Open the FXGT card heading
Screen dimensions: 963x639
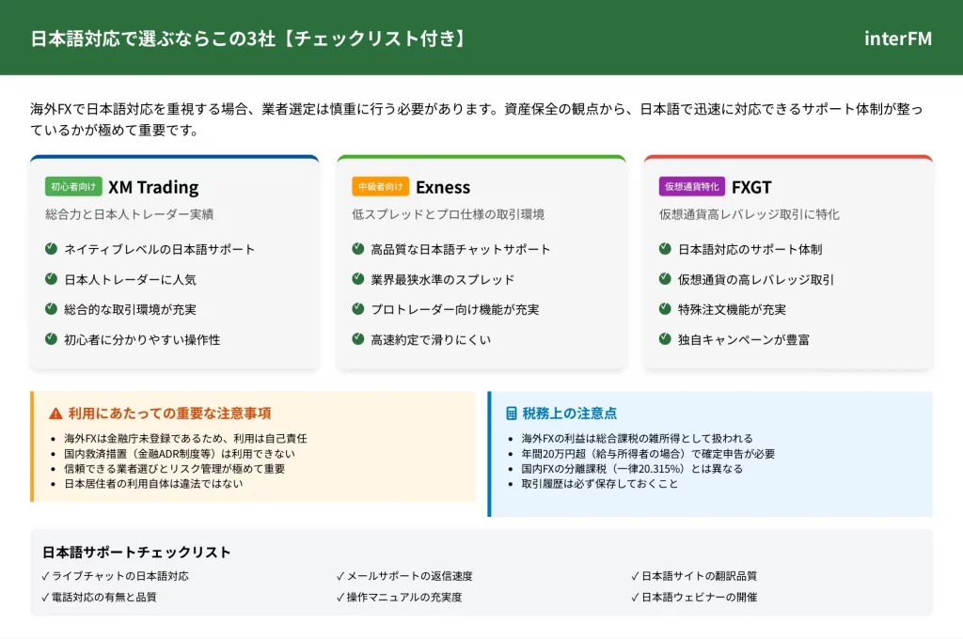click(x=751, y=187)
